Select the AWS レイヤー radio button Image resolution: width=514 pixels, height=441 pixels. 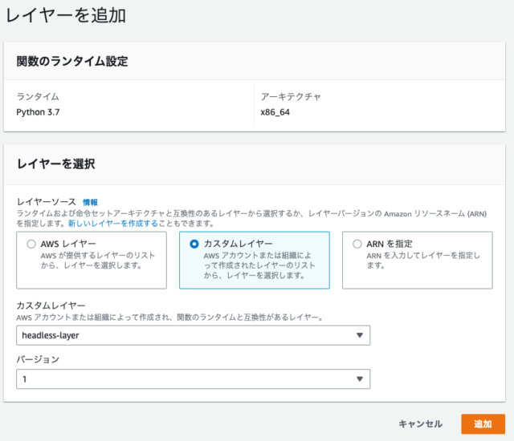(x=31, y=244)
